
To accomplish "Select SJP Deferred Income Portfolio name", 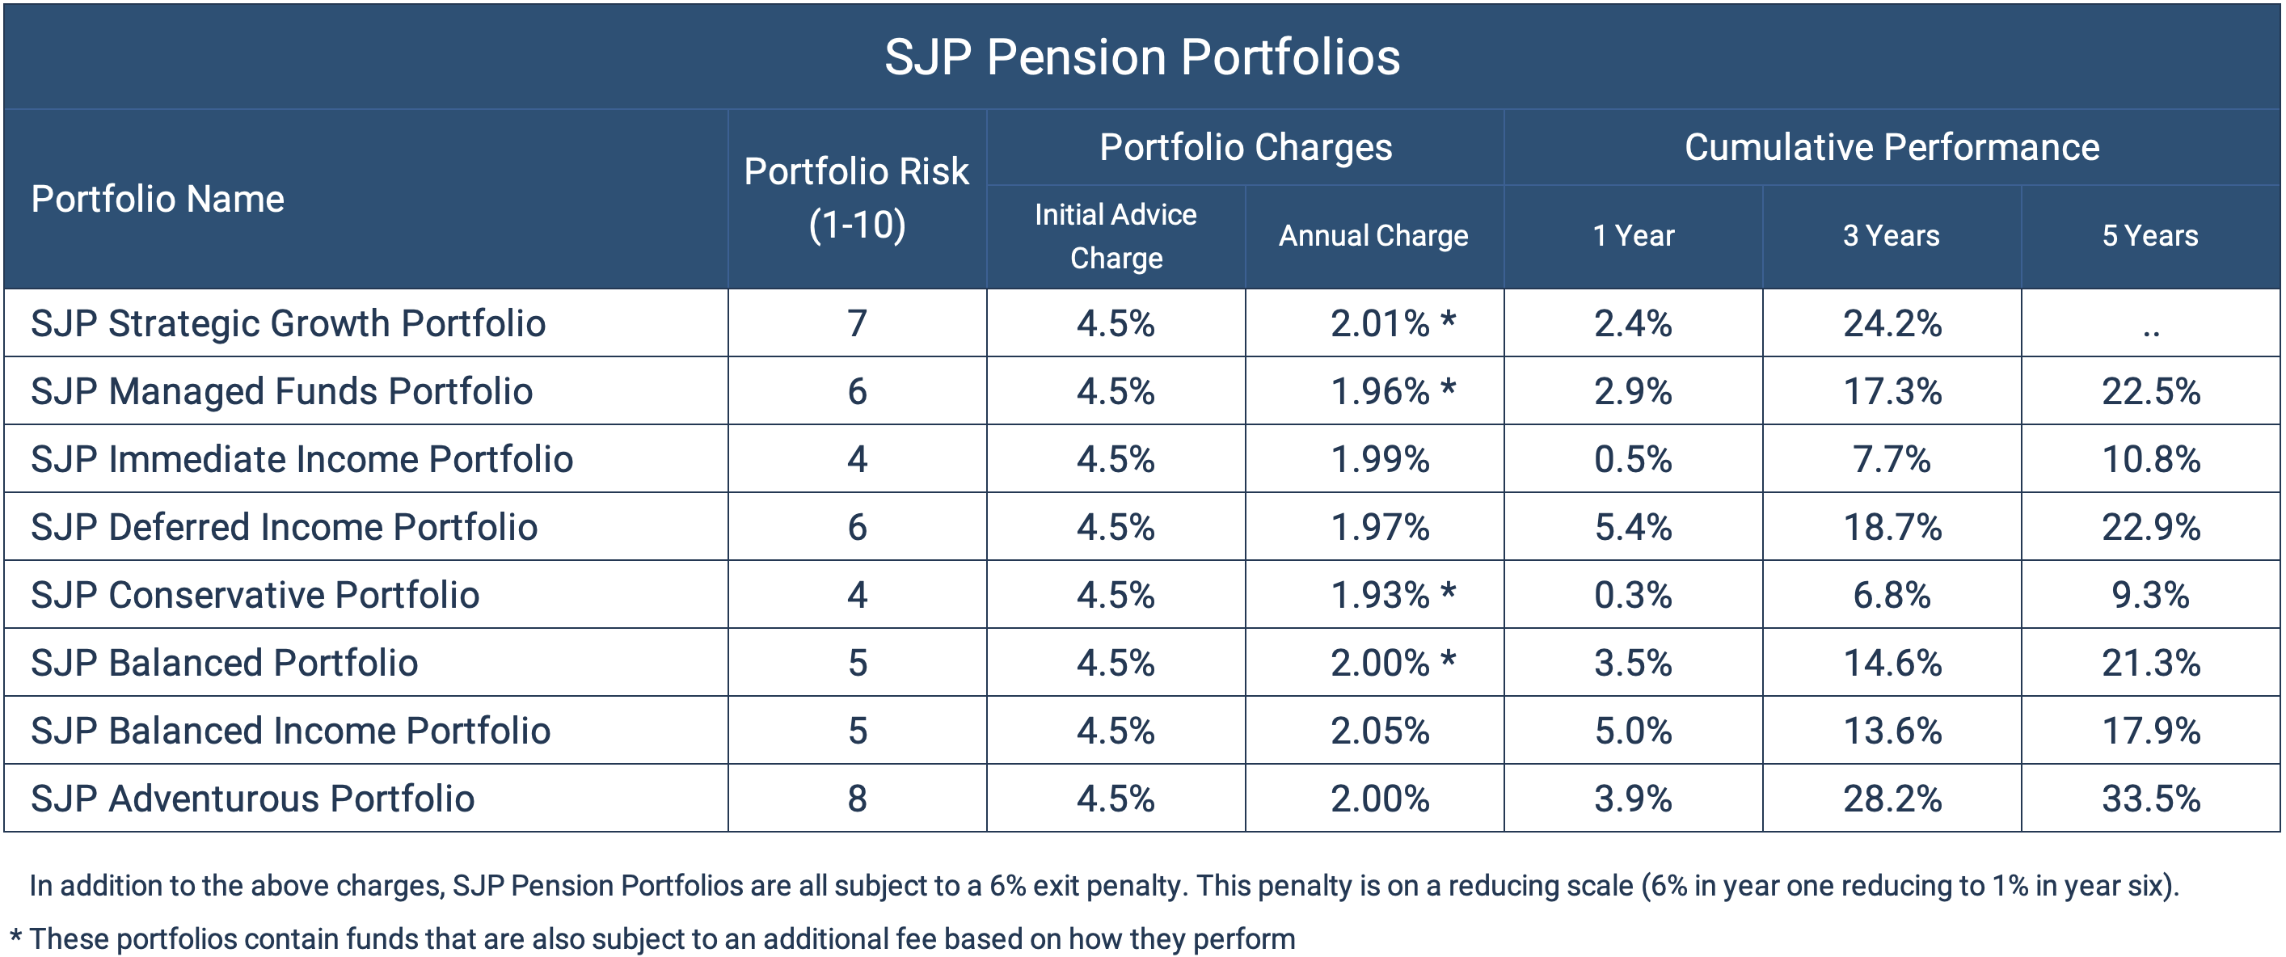I will coord(284,527).
